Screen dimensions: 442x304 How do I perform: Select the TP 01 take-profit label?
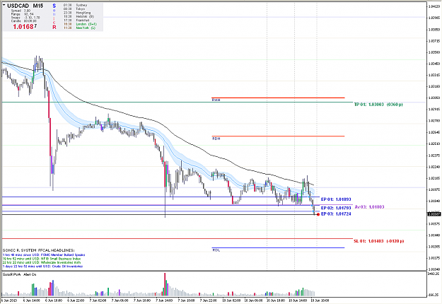pos(378,105)
